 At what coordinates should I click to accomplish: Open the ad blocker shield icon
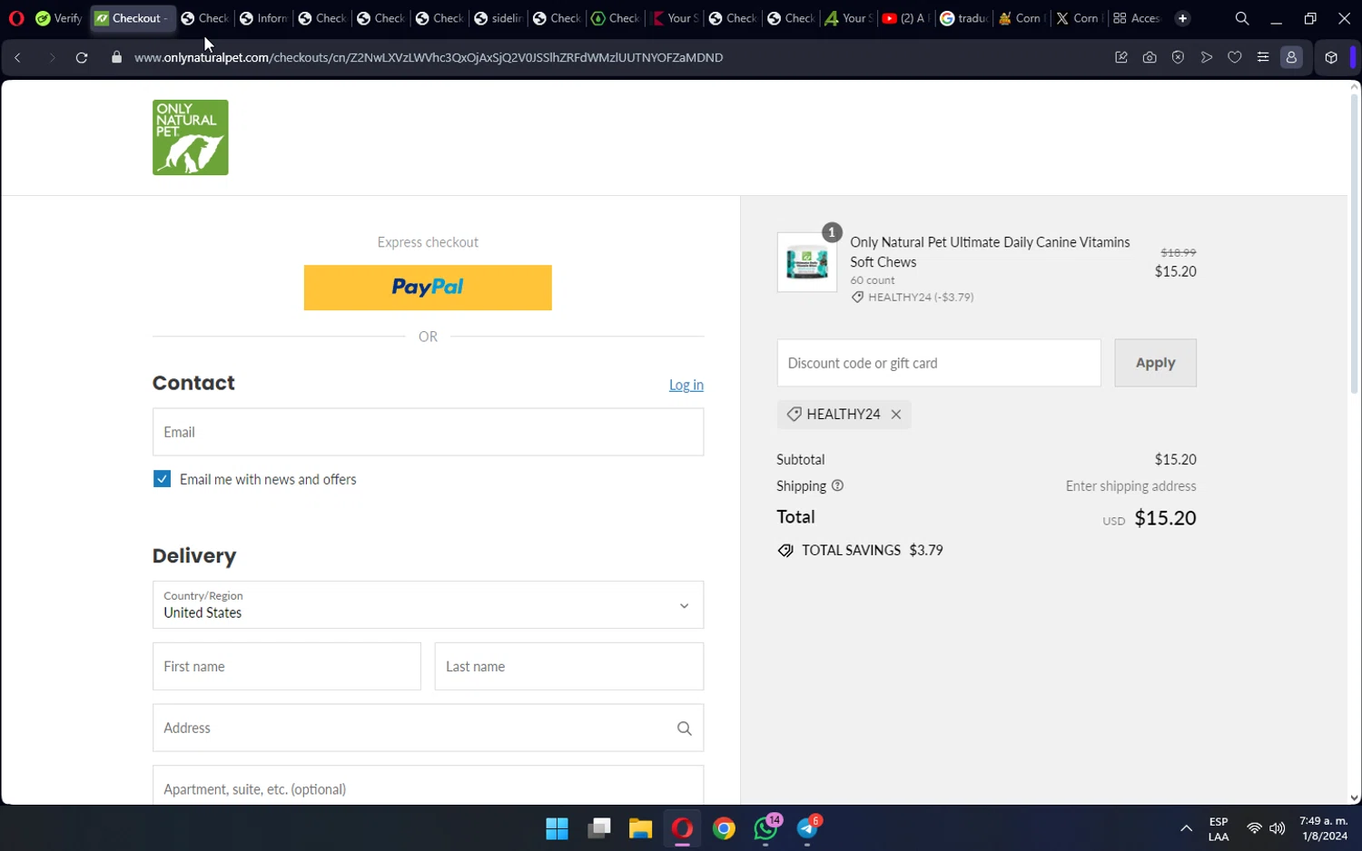pos(1178,57)
